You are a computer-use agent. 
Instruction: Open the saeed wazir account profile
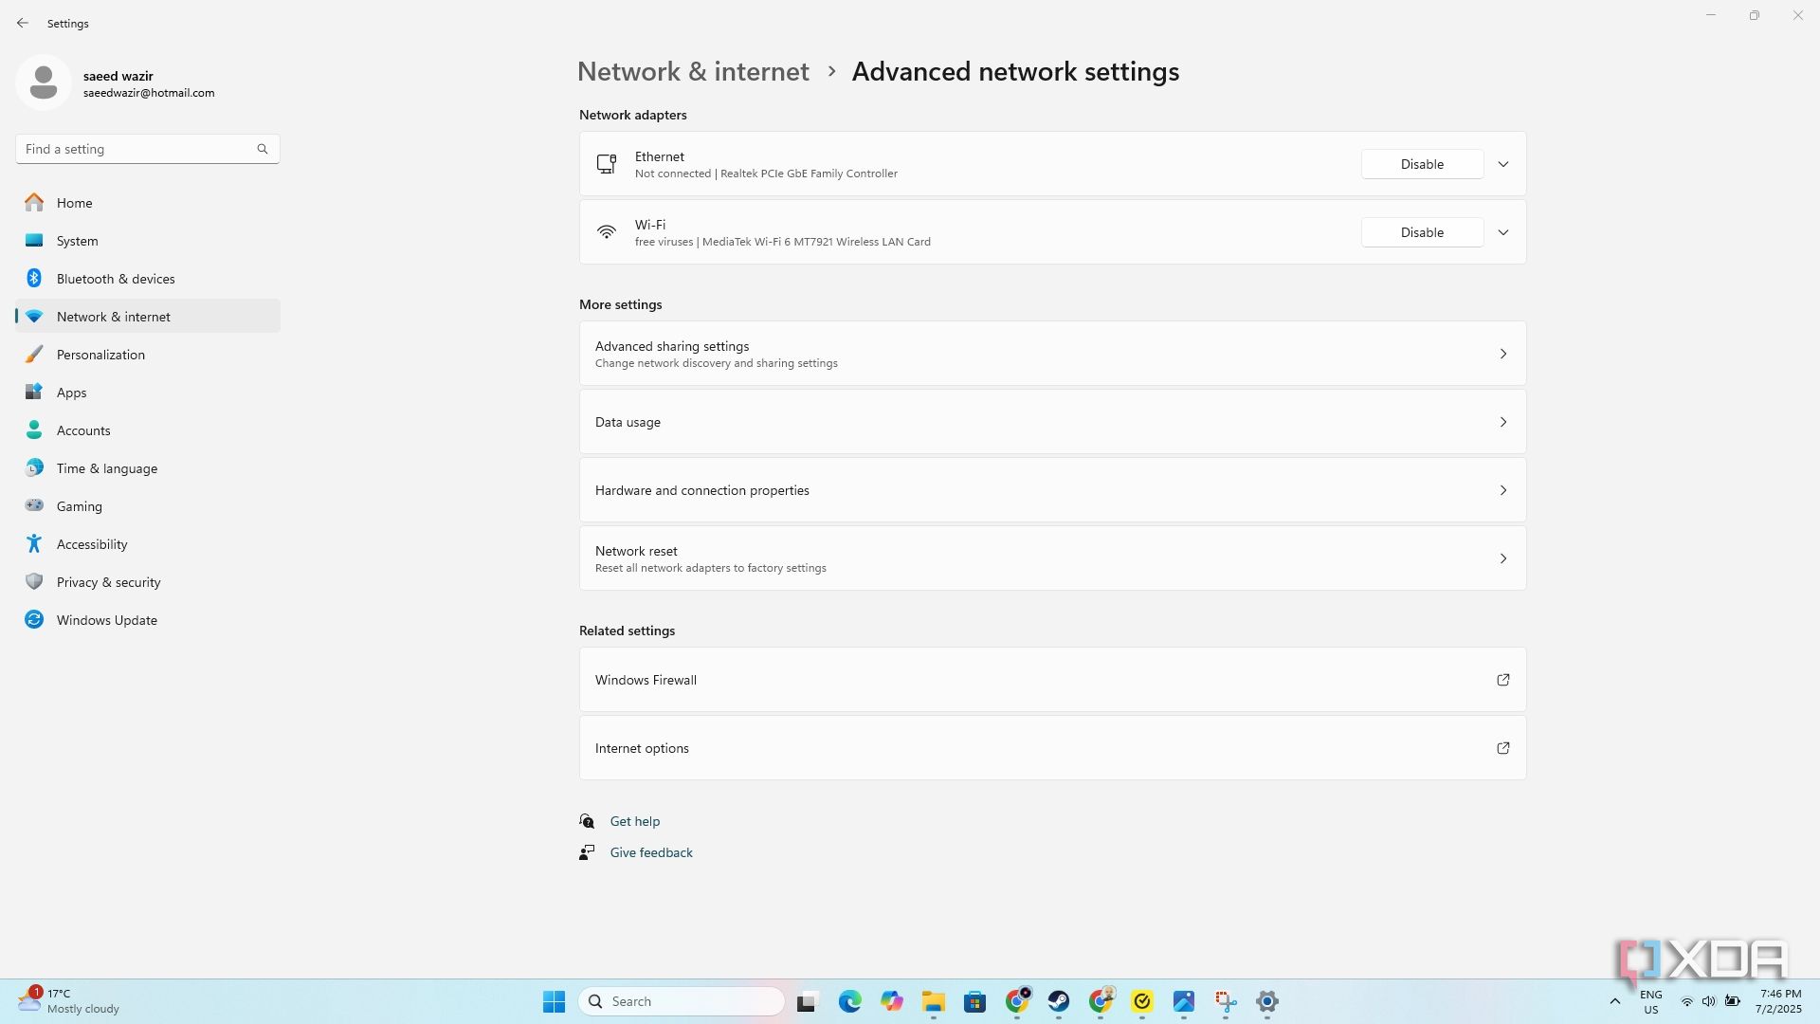116,83
